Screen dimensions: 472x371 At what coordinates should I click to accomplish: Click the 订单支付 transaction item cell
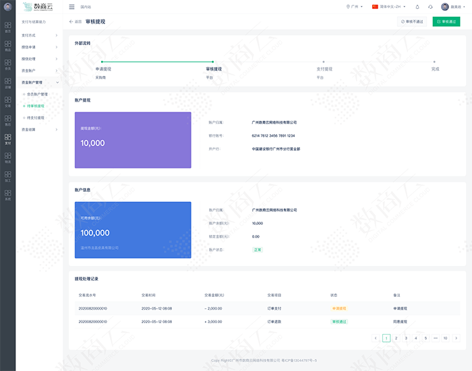tap(274, 308)
